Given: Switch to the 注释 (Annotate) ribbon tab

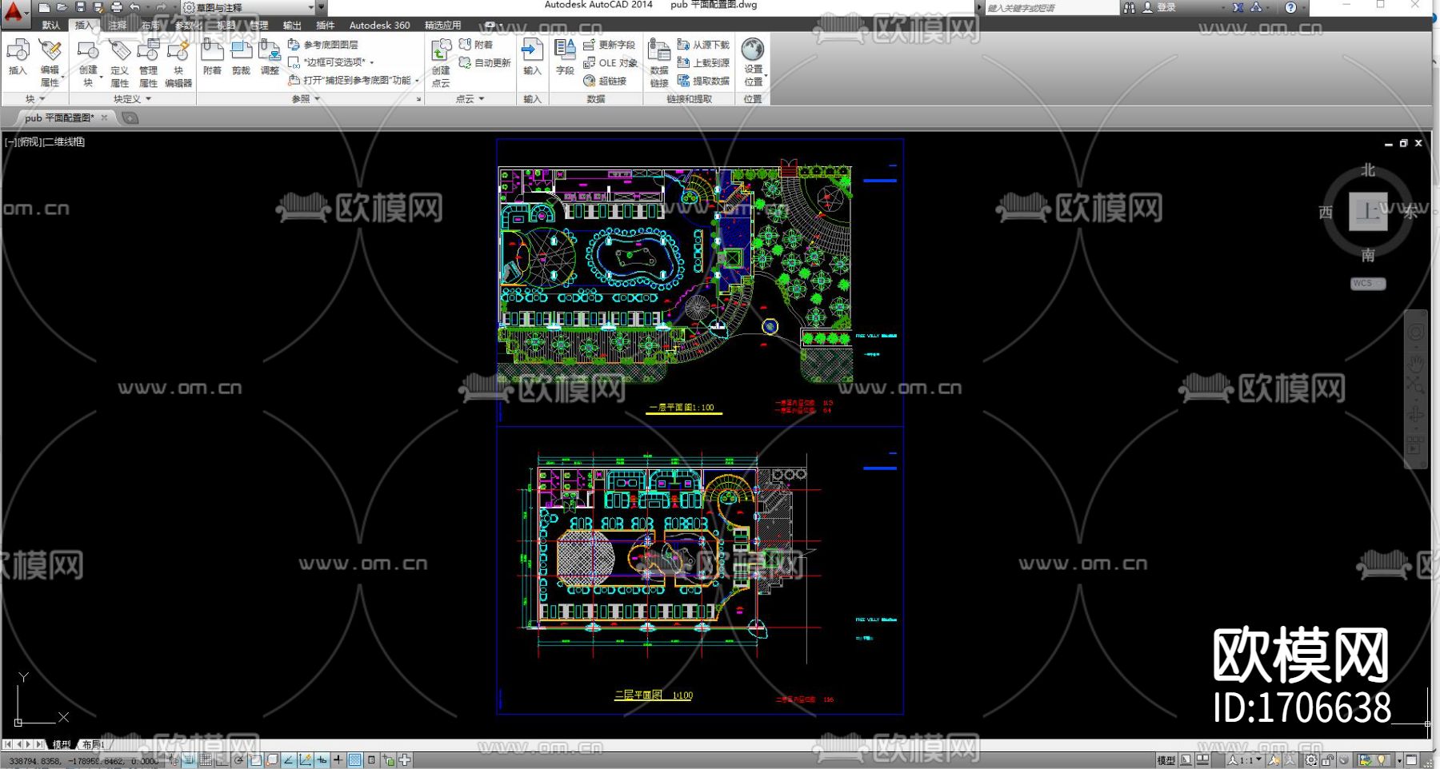Looking at the screenshot, I should click(x=118, y=25).
